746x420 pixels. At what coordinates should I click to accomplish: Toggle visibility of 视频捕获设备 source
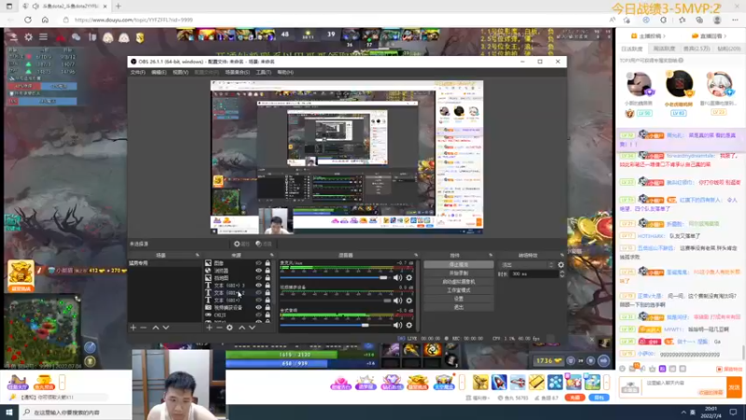(x=258, y=308)
